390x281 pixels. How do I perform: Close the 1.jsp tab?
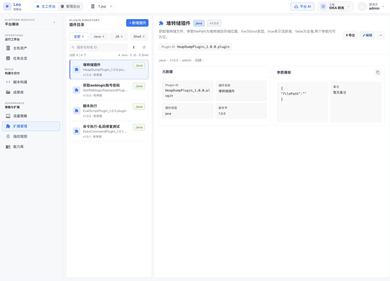111,6
